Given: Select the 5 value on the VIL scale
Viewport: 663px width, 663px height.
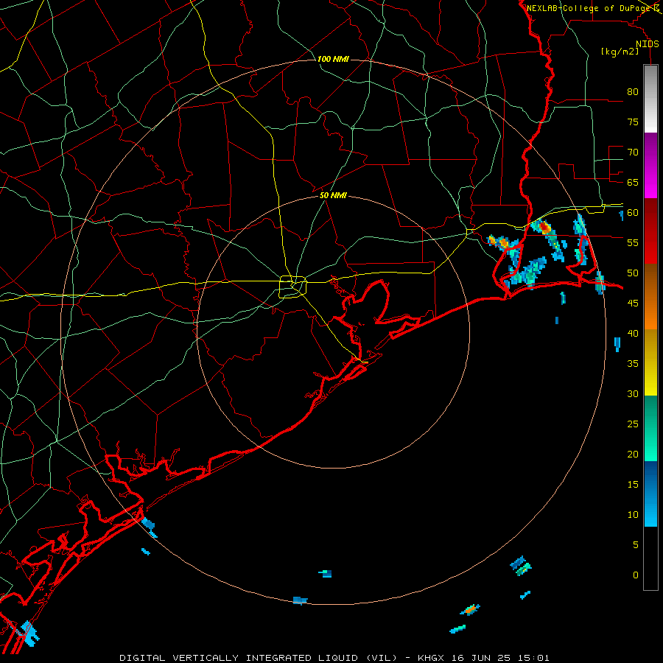Looking at the screenshot, I should 636,545.
